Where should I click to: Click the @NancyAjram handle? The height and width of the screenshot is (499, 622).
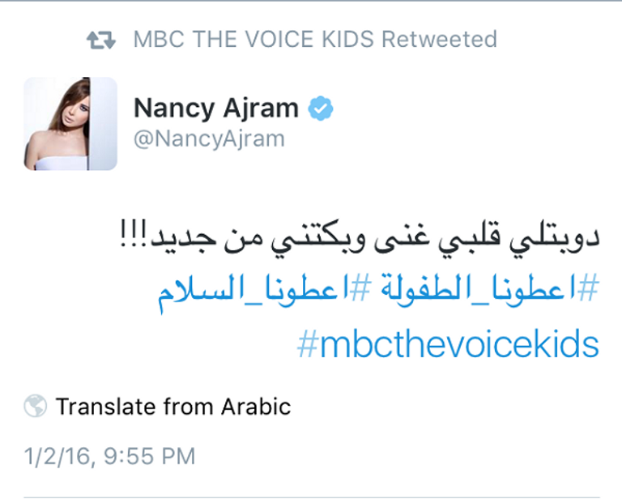tap(209, 139)
